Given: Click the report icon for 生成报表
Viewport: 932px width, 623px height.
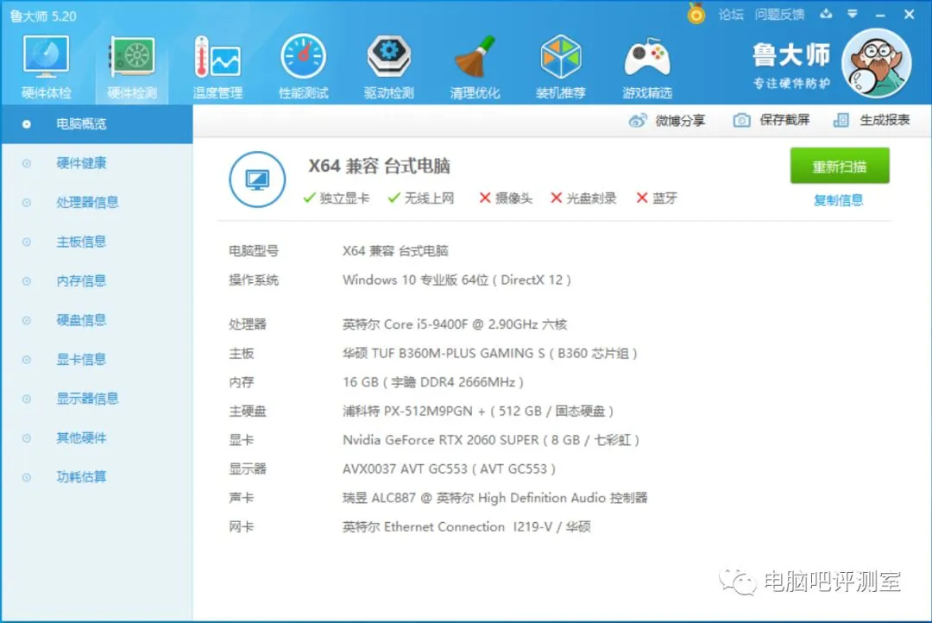Looking at the screenshot, I should click(841, 120).
